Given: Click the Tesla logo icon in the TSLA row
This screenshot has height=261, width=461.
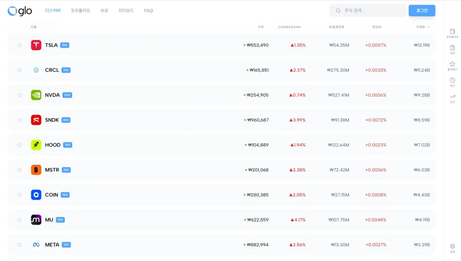Looking at the screenshot, I should (x=36, y=45).
